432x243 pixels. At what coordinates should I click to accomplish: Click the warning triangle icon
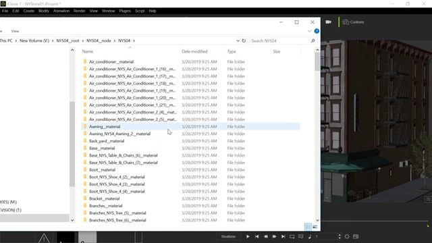(x=44, y=238)
